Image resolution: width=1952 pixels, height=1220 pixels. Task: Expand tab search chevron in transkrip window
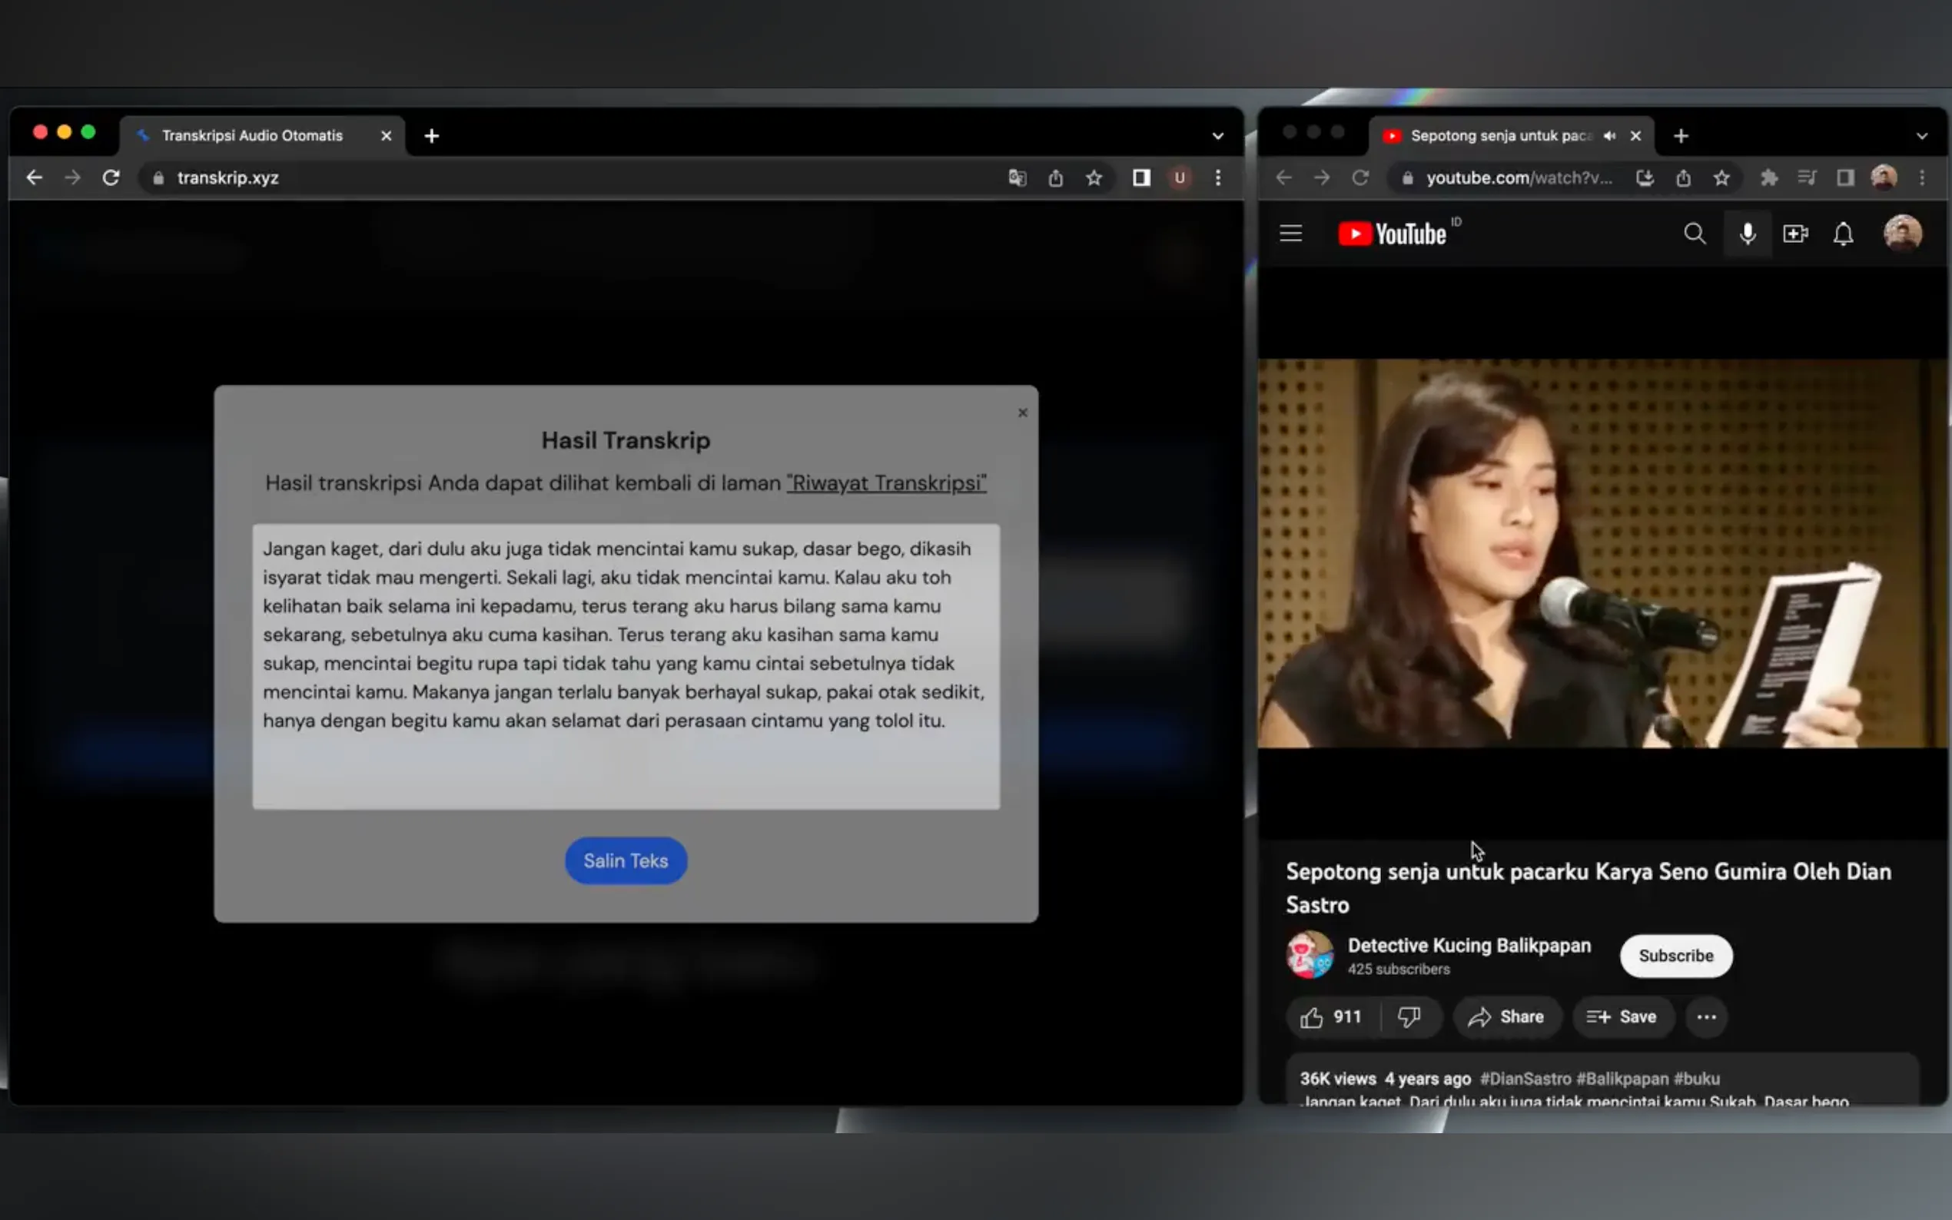1217,135
